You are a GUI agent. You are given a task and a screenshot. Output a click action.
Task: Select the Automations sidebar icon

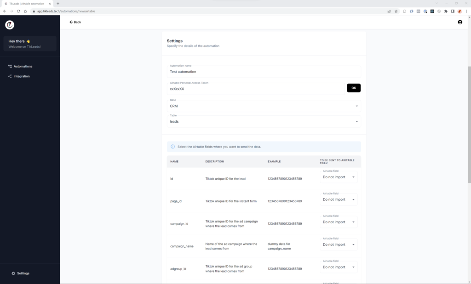(10, 66)
